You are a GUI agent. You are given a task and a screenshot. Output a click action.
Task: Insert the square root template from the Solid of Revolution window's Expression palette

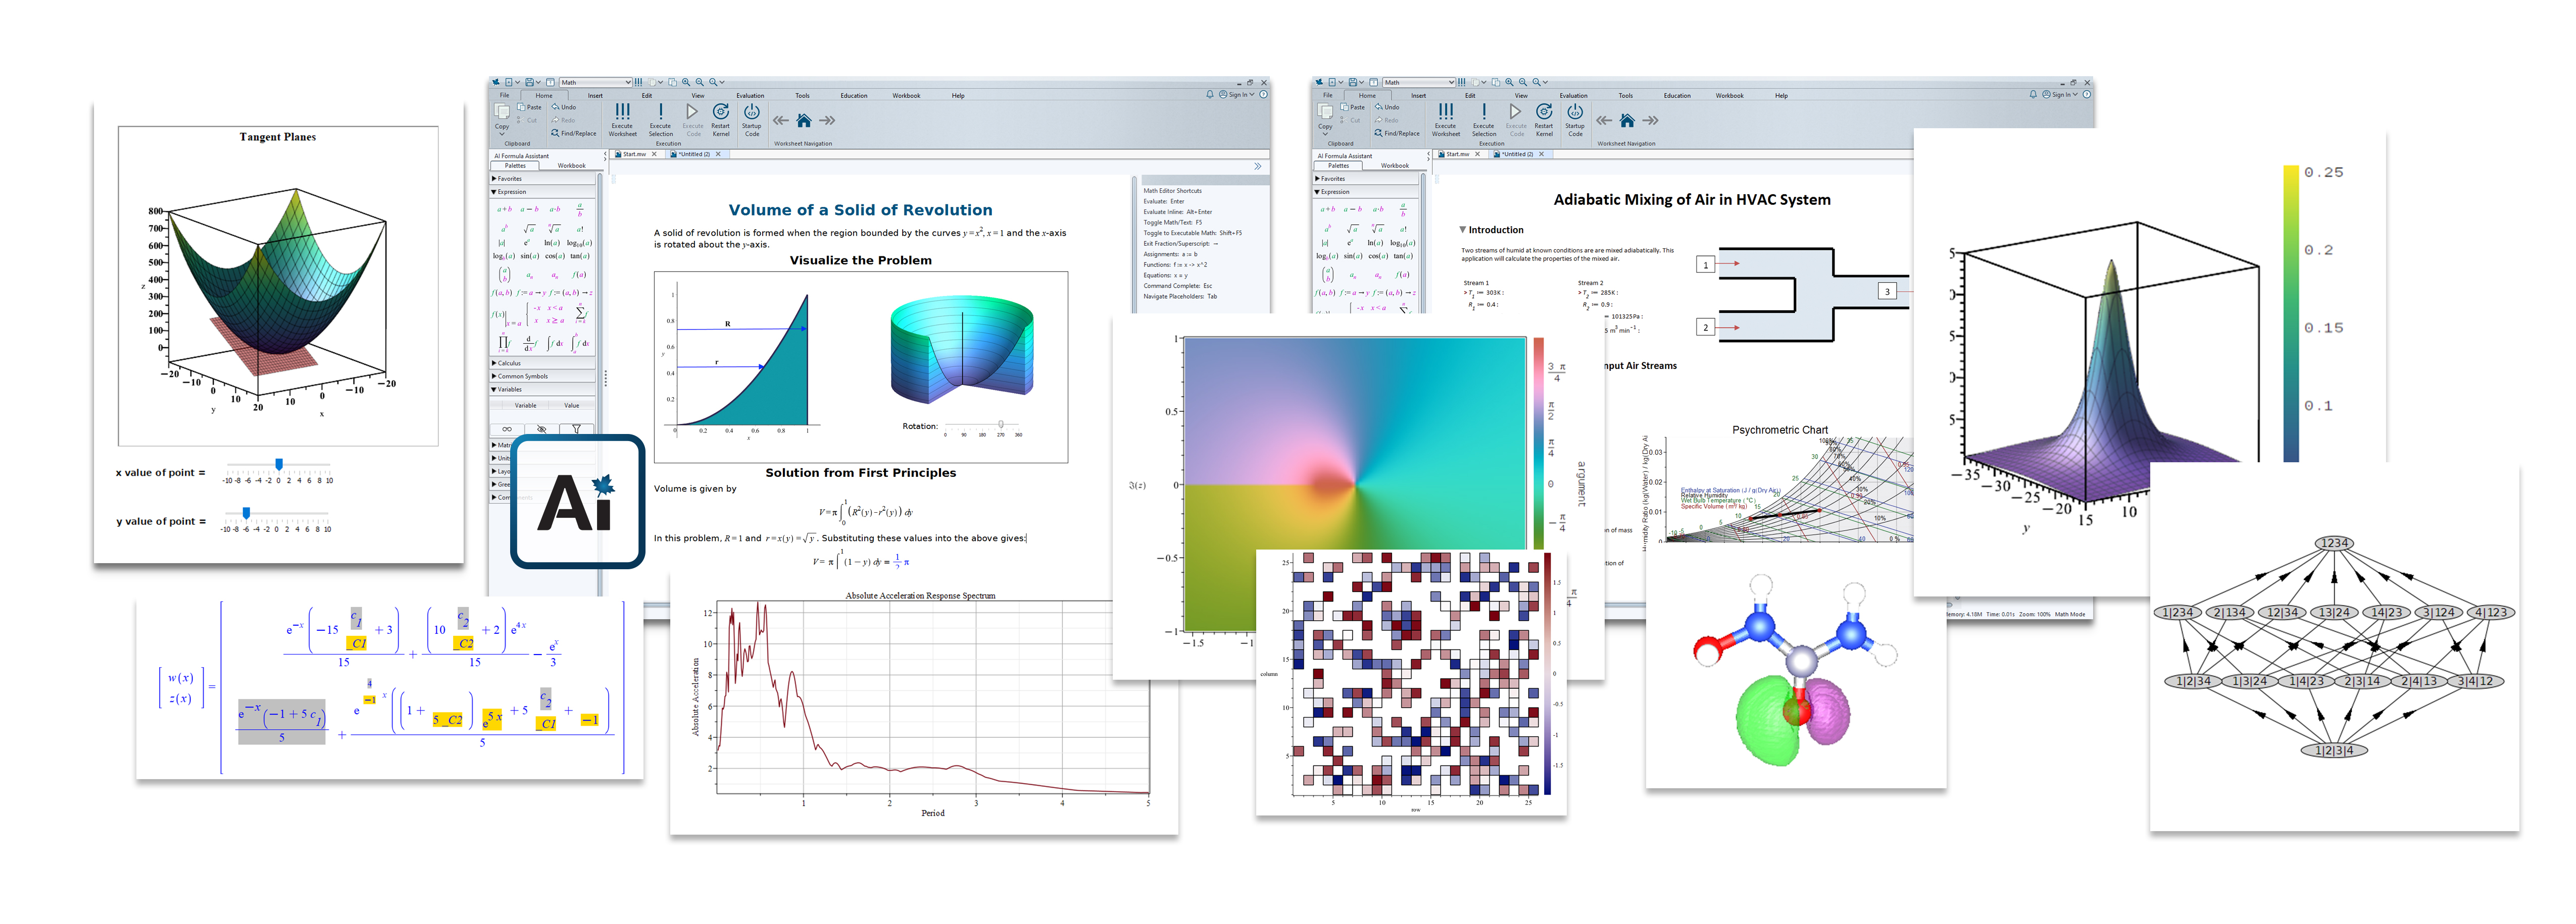click(529, 229)
